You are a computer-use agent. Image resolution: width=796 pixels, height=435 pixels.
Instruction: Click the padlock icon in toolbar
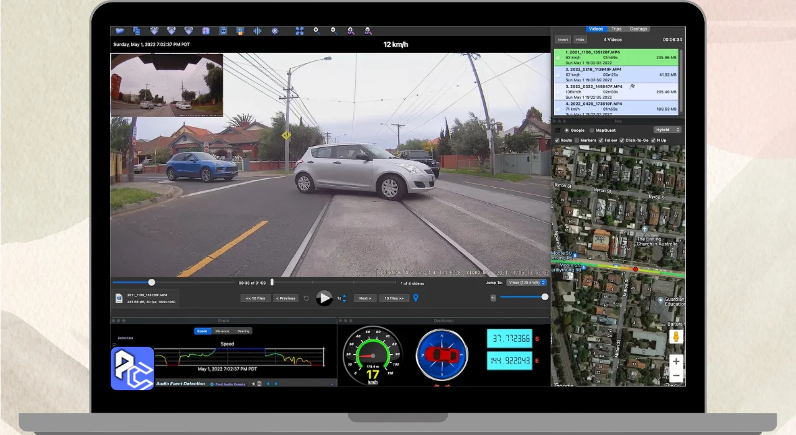click(x=240, y=30)
